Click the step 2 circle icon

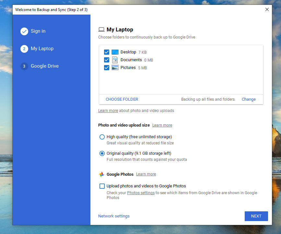pyautogui.click(x=24, y=49)
